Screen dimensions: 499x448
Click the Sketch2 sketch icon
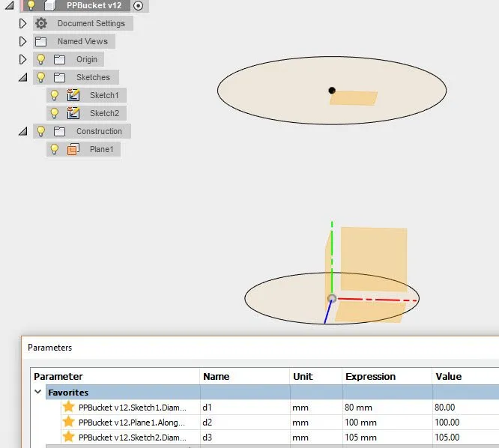point(73,113)
